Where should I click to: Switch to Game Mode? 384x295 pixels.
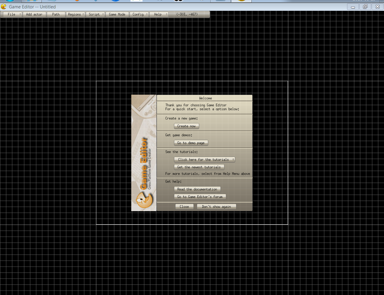[x=117, y=14]
